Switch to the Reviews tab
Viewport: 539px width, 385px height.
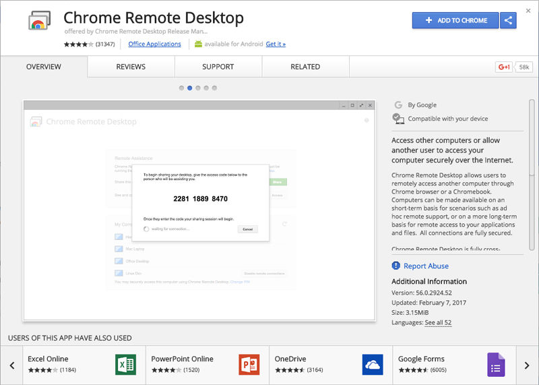coord(131,67)
